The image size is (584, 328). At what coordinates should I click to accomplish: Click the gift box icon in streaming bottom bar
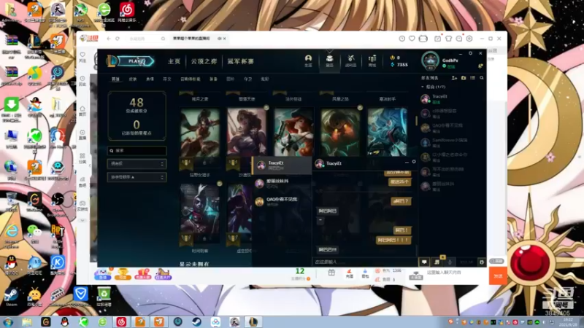click(331, 273)
